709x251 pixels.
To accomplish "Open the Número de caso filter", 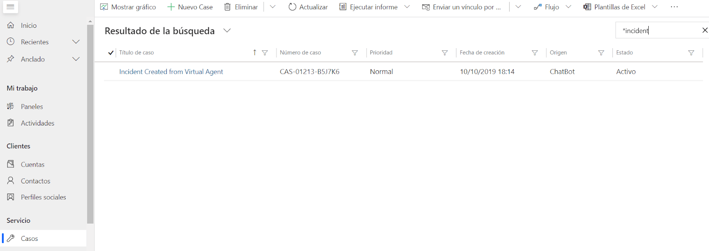I will (x=354, y=53).
